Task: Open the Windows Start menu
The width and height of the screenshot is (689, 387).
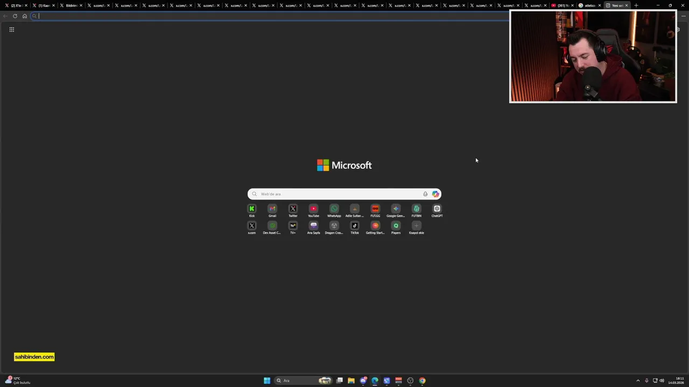Action: [267, 381]
